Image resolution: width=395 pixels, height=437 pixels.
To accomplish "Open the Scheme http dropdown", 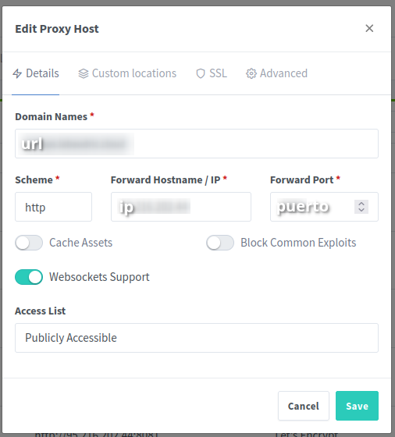I will [x=54, y=207].
